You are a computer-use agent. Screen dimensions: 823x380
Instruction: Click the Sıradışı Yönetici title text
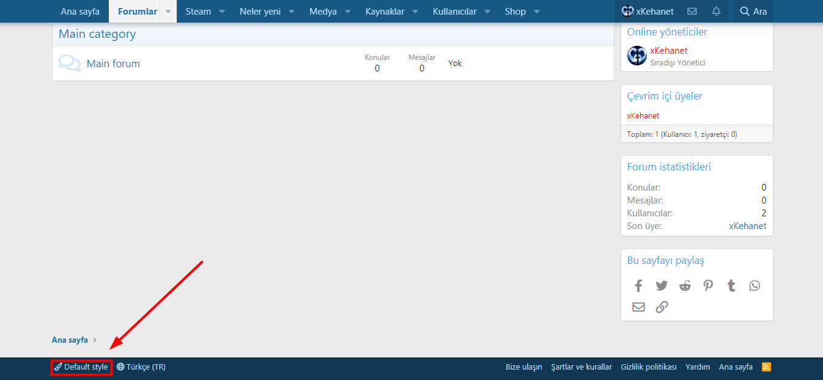[677, 62]
